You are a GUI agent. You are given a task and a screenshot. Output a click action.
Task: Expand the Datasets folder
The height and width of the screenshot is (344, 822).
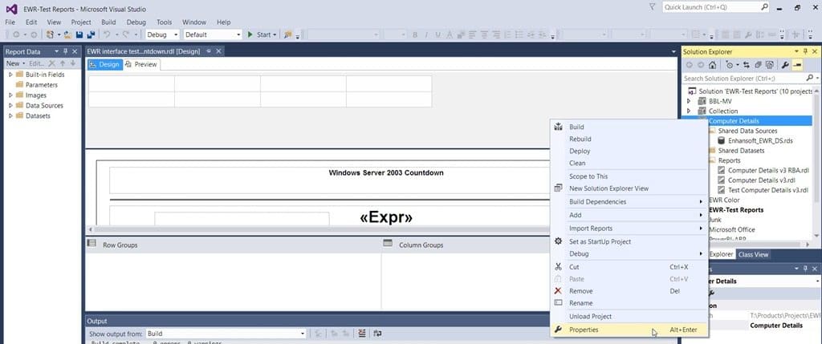point(10,115)
